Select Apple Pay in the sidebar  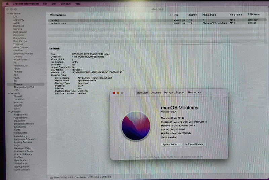18,20
